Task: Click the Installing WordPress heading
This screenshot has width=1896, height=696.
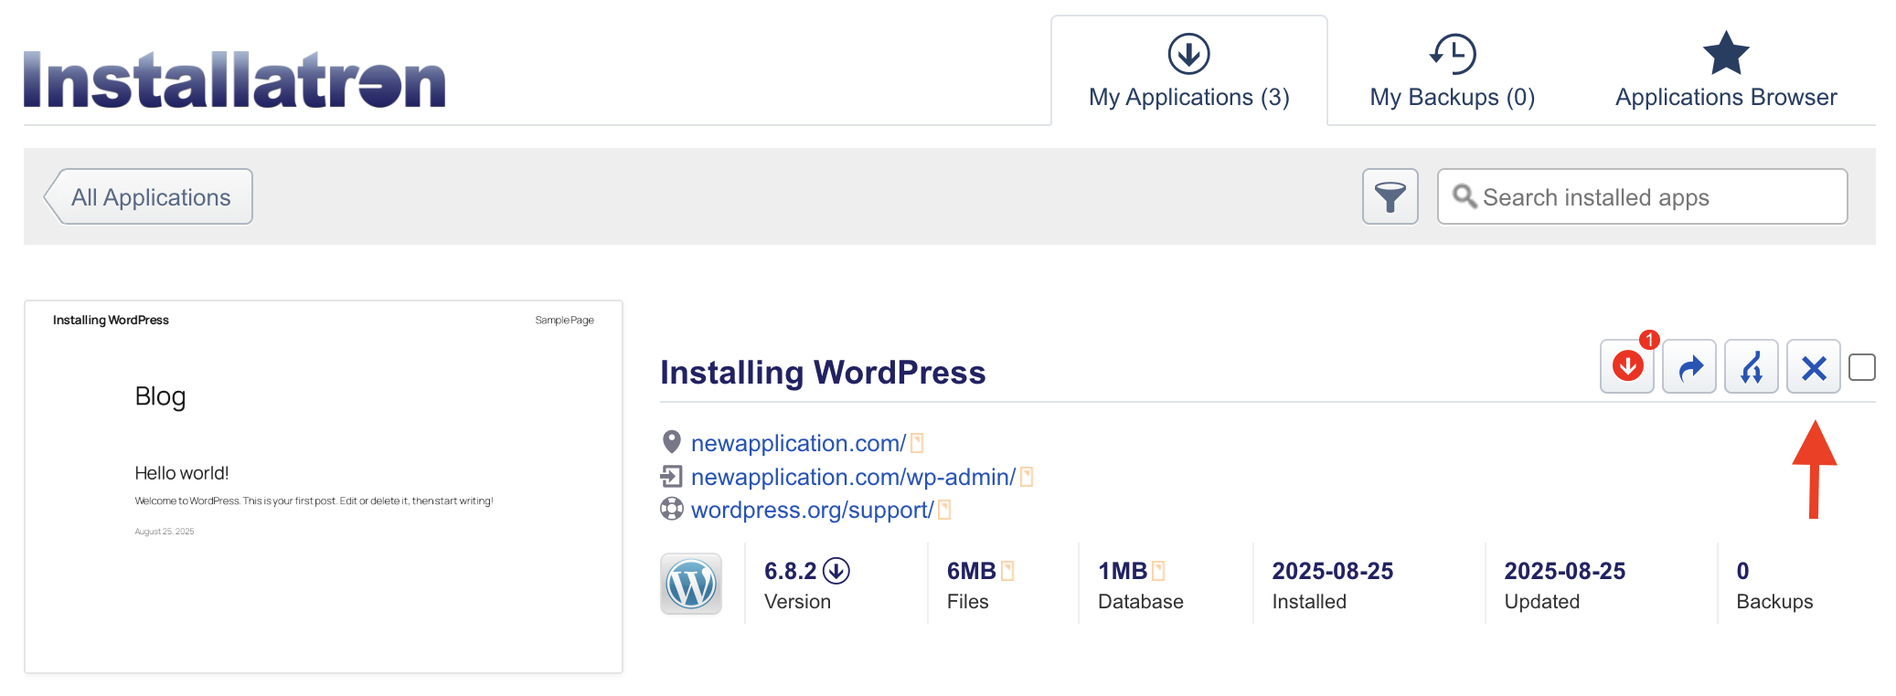Action: pos(823,373)
